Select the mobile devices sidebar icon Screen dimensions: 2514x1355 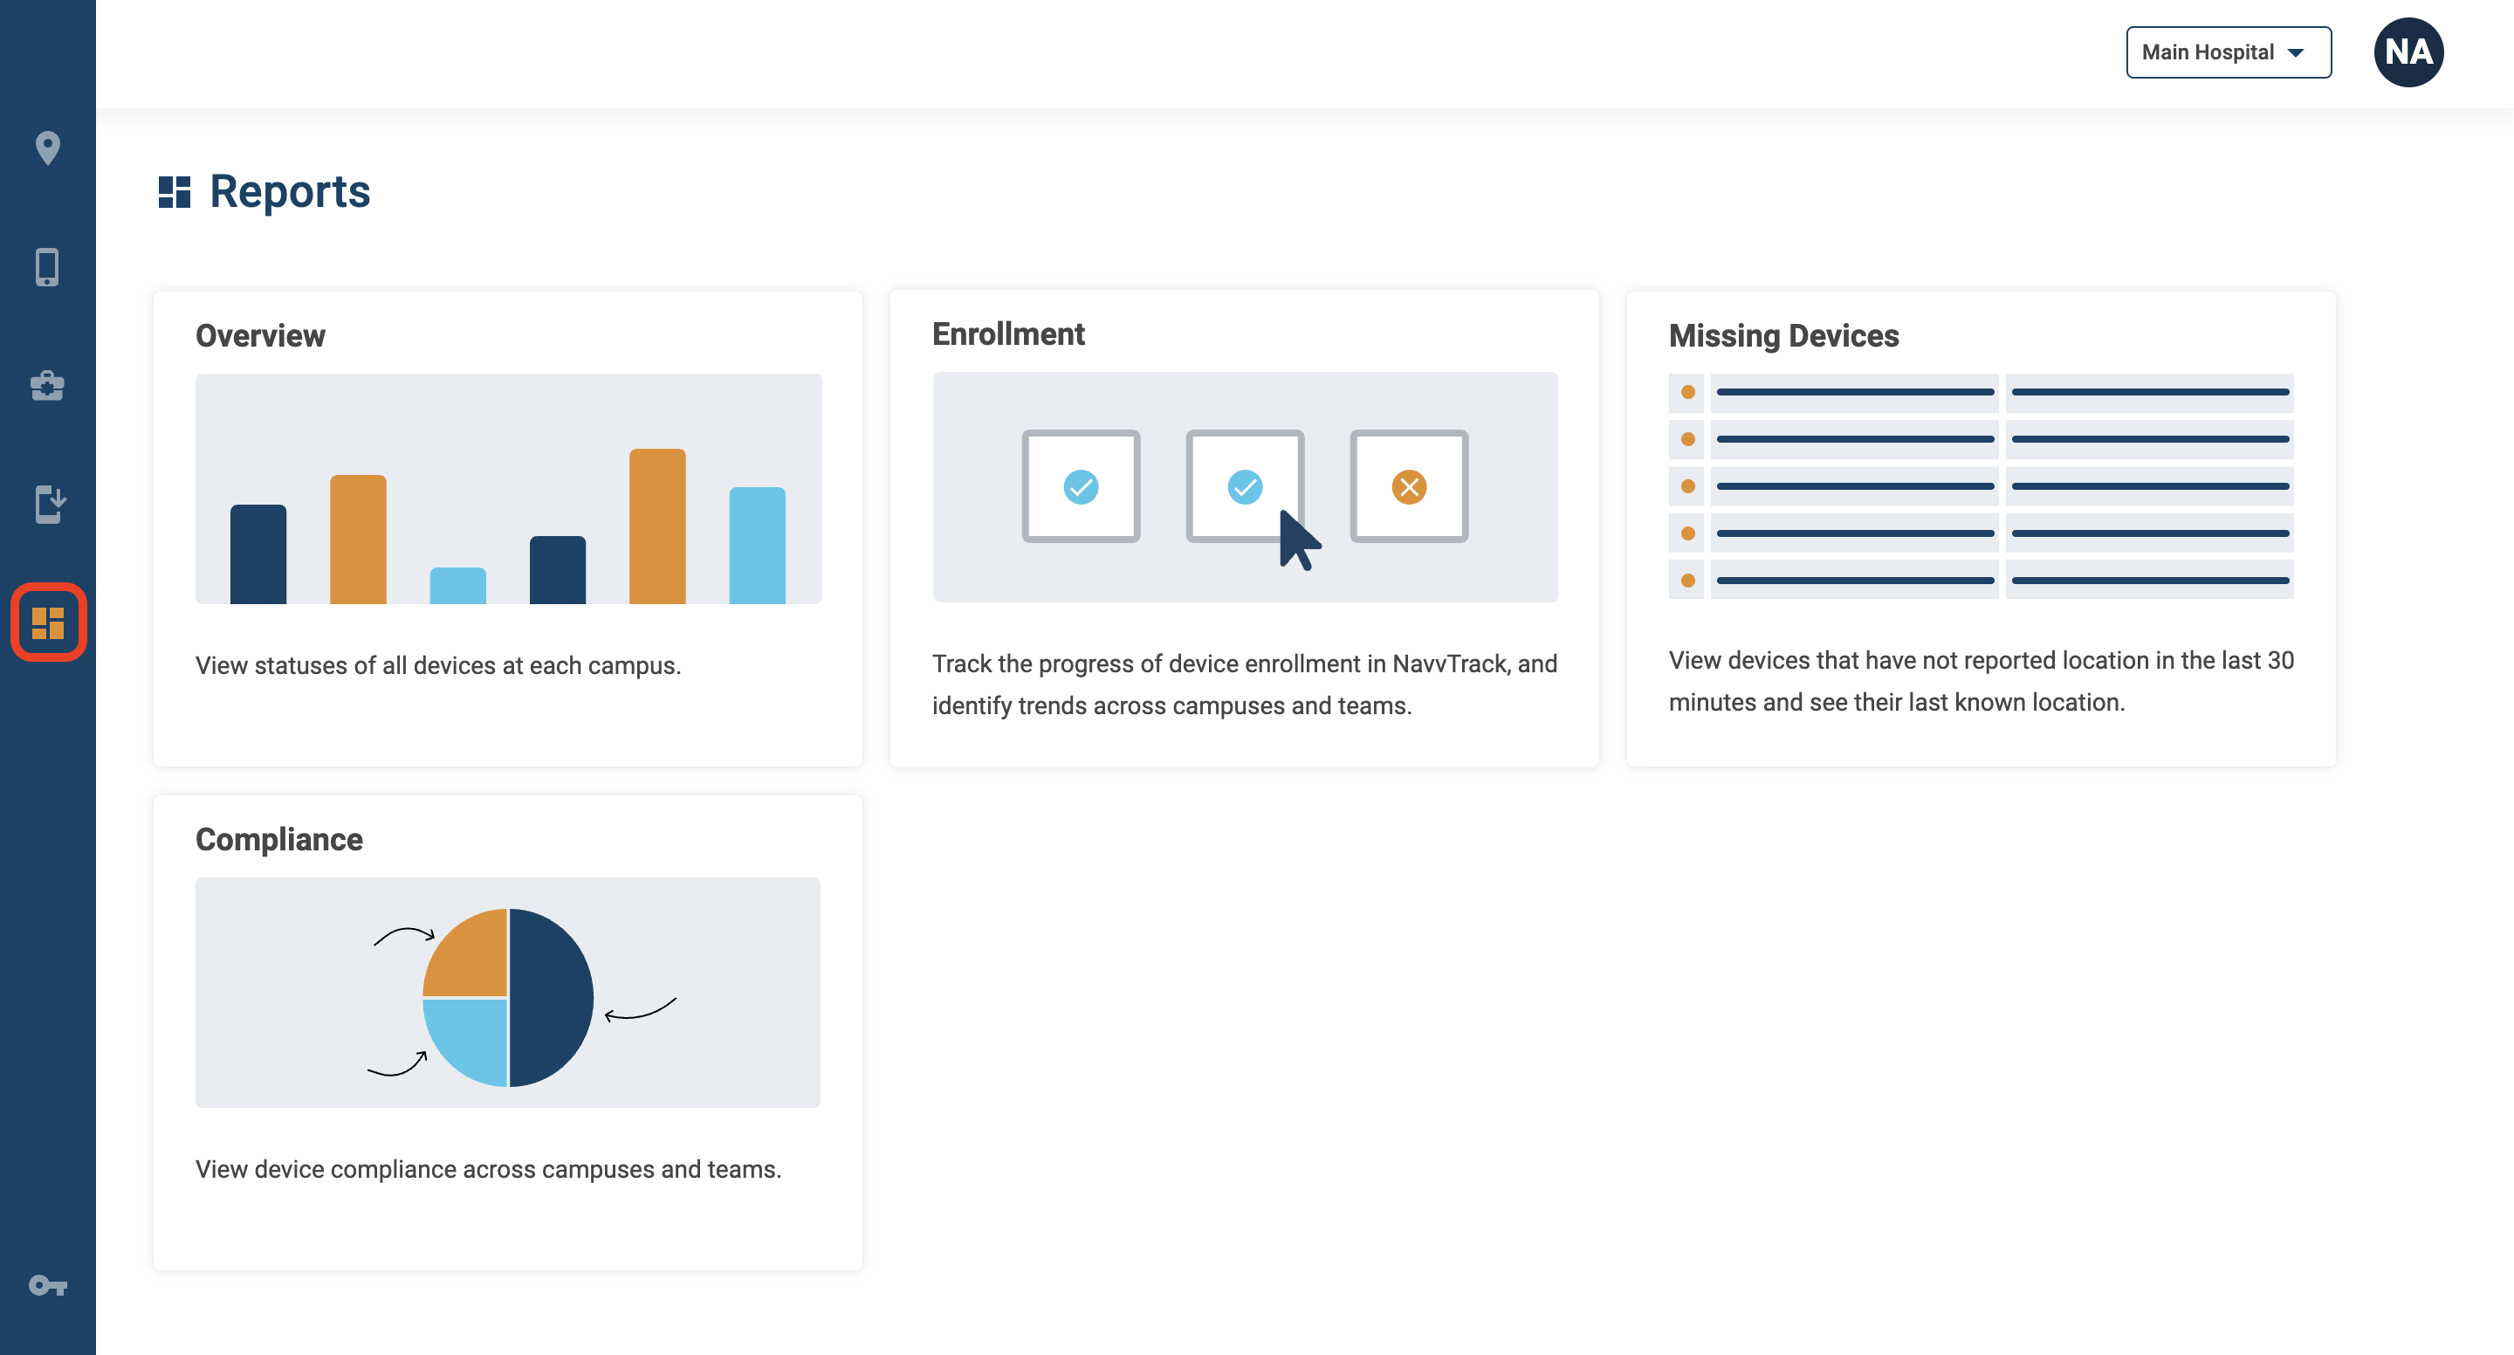[47, 266]
